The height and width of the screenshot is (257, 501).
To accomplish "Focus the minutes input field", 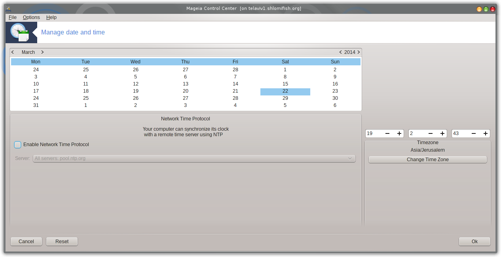I will coord(417,133).
